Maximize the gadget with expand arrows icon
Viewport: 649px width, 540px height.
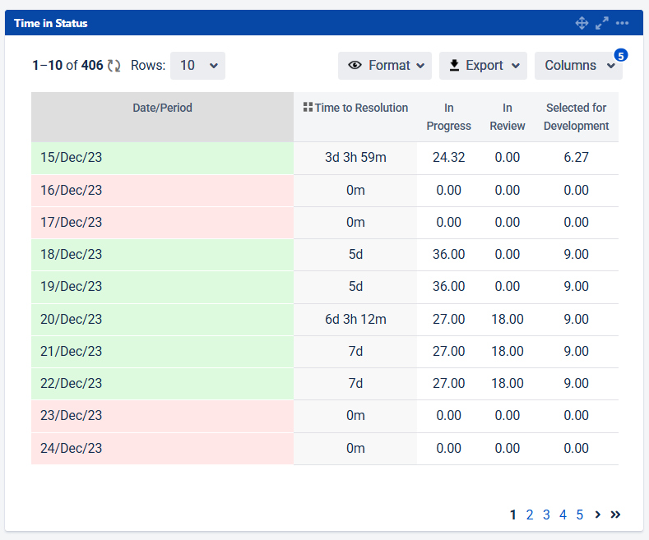pyautogui.click(x=602, y=23)
